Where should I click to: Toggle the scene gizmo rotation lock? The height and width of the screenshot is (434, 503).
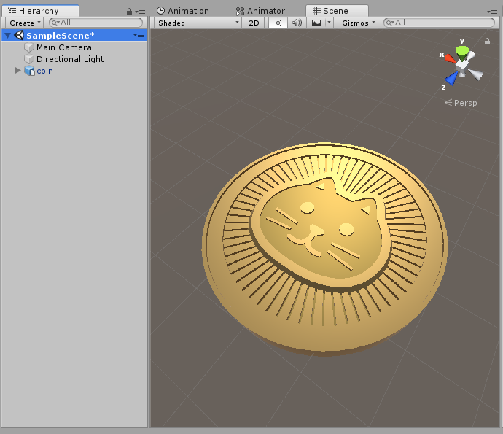pyautogui.click(x=487, y=42)
